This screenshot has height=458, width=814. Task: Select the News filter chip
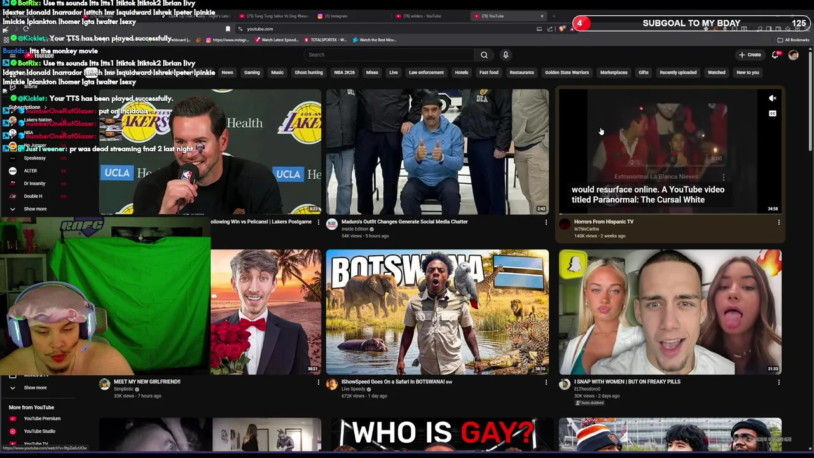(227, 73)
